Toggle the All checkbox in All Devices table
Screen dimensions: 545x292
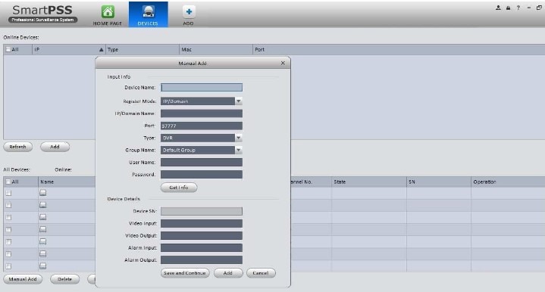click(x=8, y=182)
